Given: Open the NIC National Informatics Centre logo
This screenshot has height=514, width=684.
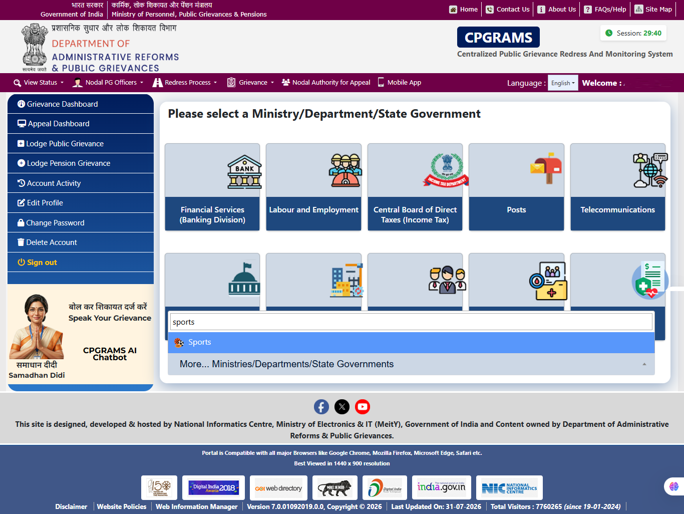Looking at the screenshot, I should tap(509, 487).
